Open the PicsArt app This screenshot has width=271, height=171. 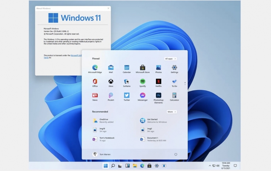tap(111, 95)
